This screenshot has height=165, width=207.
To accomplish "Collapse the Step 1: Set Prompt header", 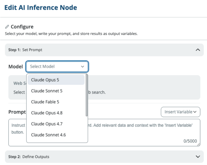I will [x=104, y=50].
